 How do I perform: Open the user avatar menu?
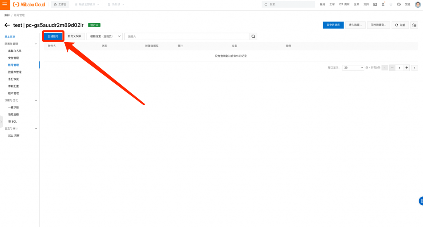(418, 4)
